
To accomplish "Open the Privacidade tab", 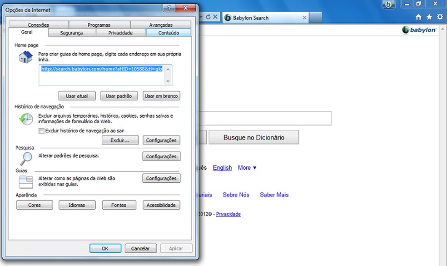I will pos(120,33).
